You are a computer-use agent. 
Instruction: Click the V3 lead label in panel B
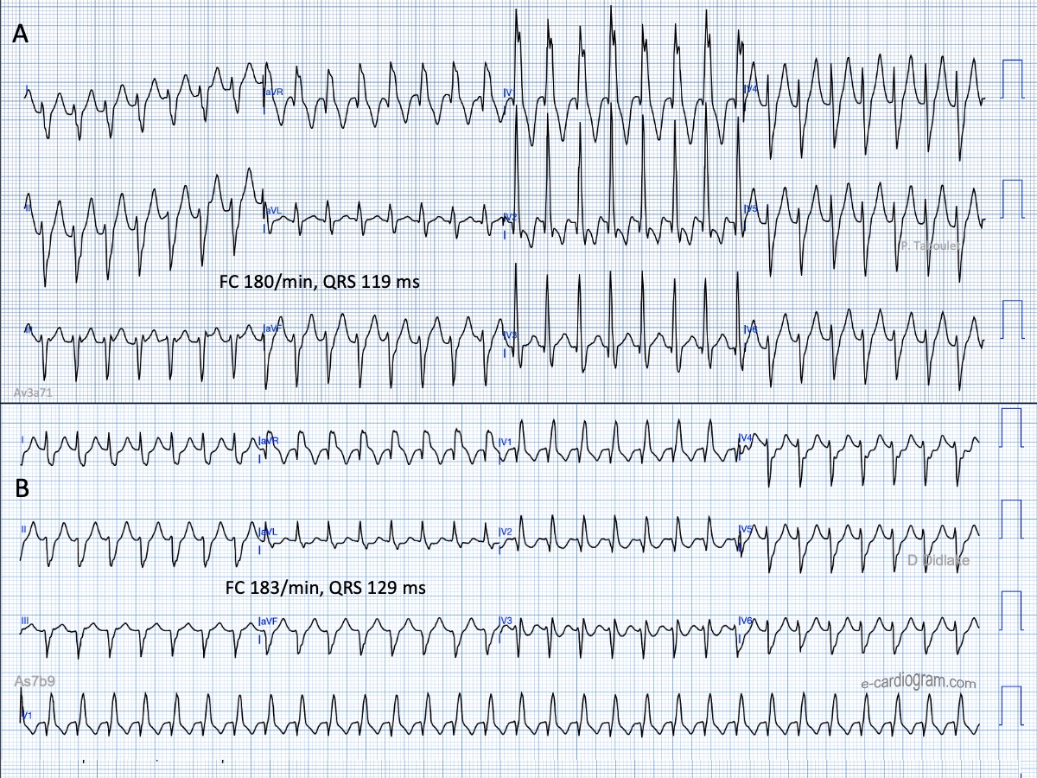click(x=506, y=621)
